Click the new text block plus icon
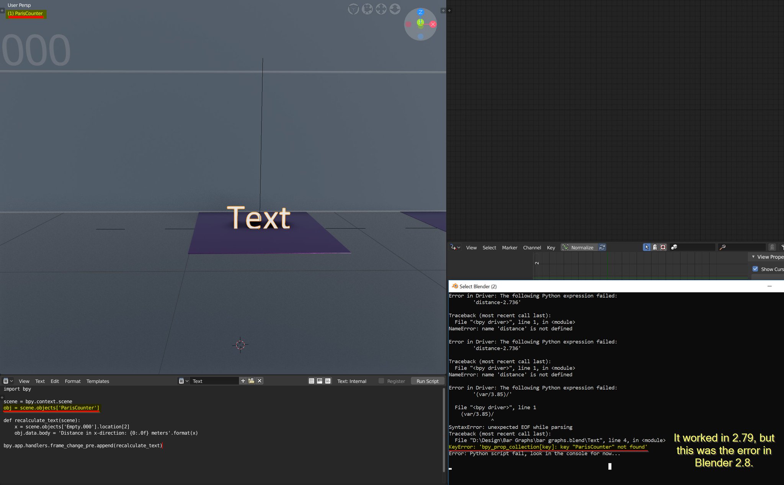 click(x=243, y=381)
